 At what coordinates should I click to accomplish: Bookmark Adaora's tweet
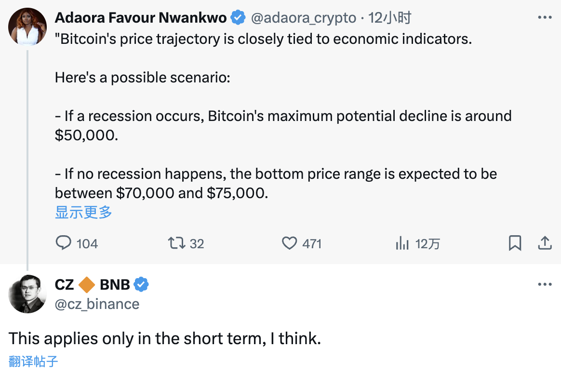[x=515, y=243]
